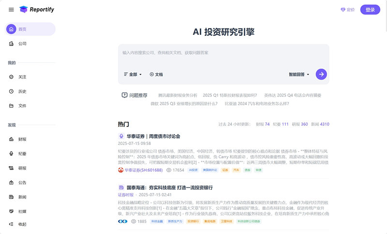The width and height of the screenshot is (387, 234).
Task: Open 新闻 news in sidebar
Action: [22, 197]
